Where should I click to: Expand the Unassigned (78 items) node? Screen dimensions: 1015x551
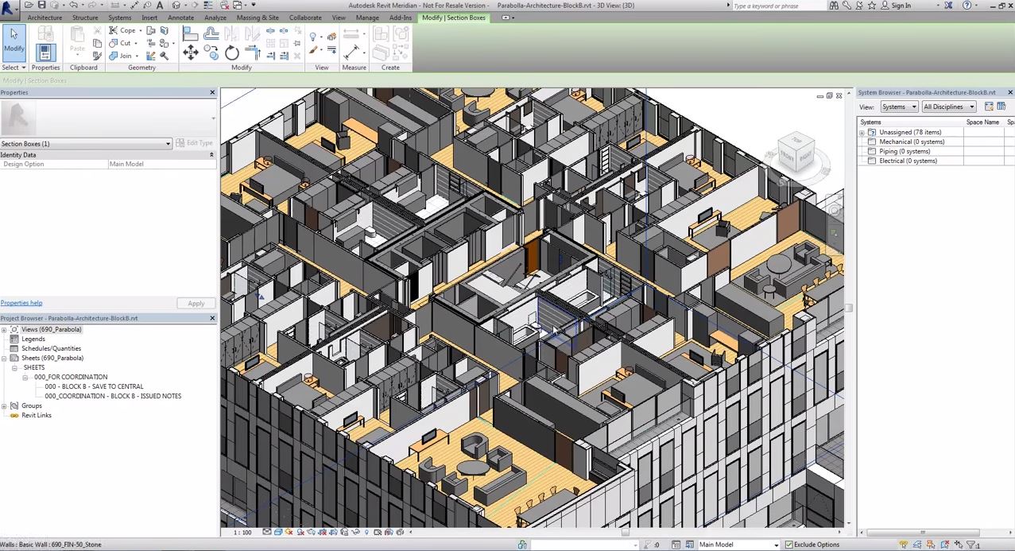tap(862, 132)
